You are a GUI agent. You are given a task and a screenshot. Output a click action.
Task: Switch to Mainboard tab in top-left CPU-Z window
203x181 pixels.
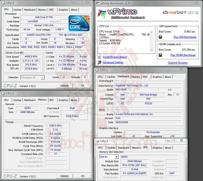(x=30, y=10)
